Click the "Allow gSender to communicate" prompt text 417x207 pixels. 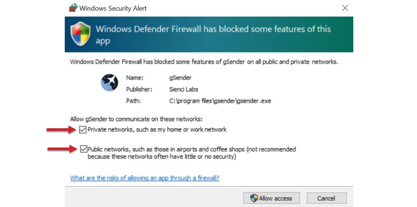[136, 119]
